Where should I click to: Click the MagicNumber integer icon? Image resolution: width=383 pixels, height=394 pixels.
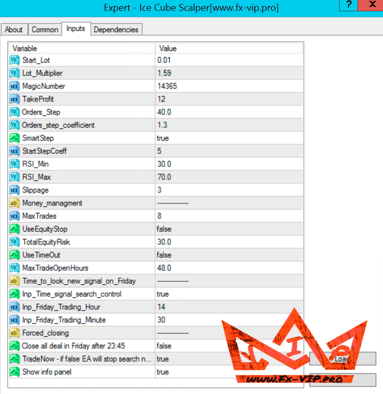(x=15, y=86)
